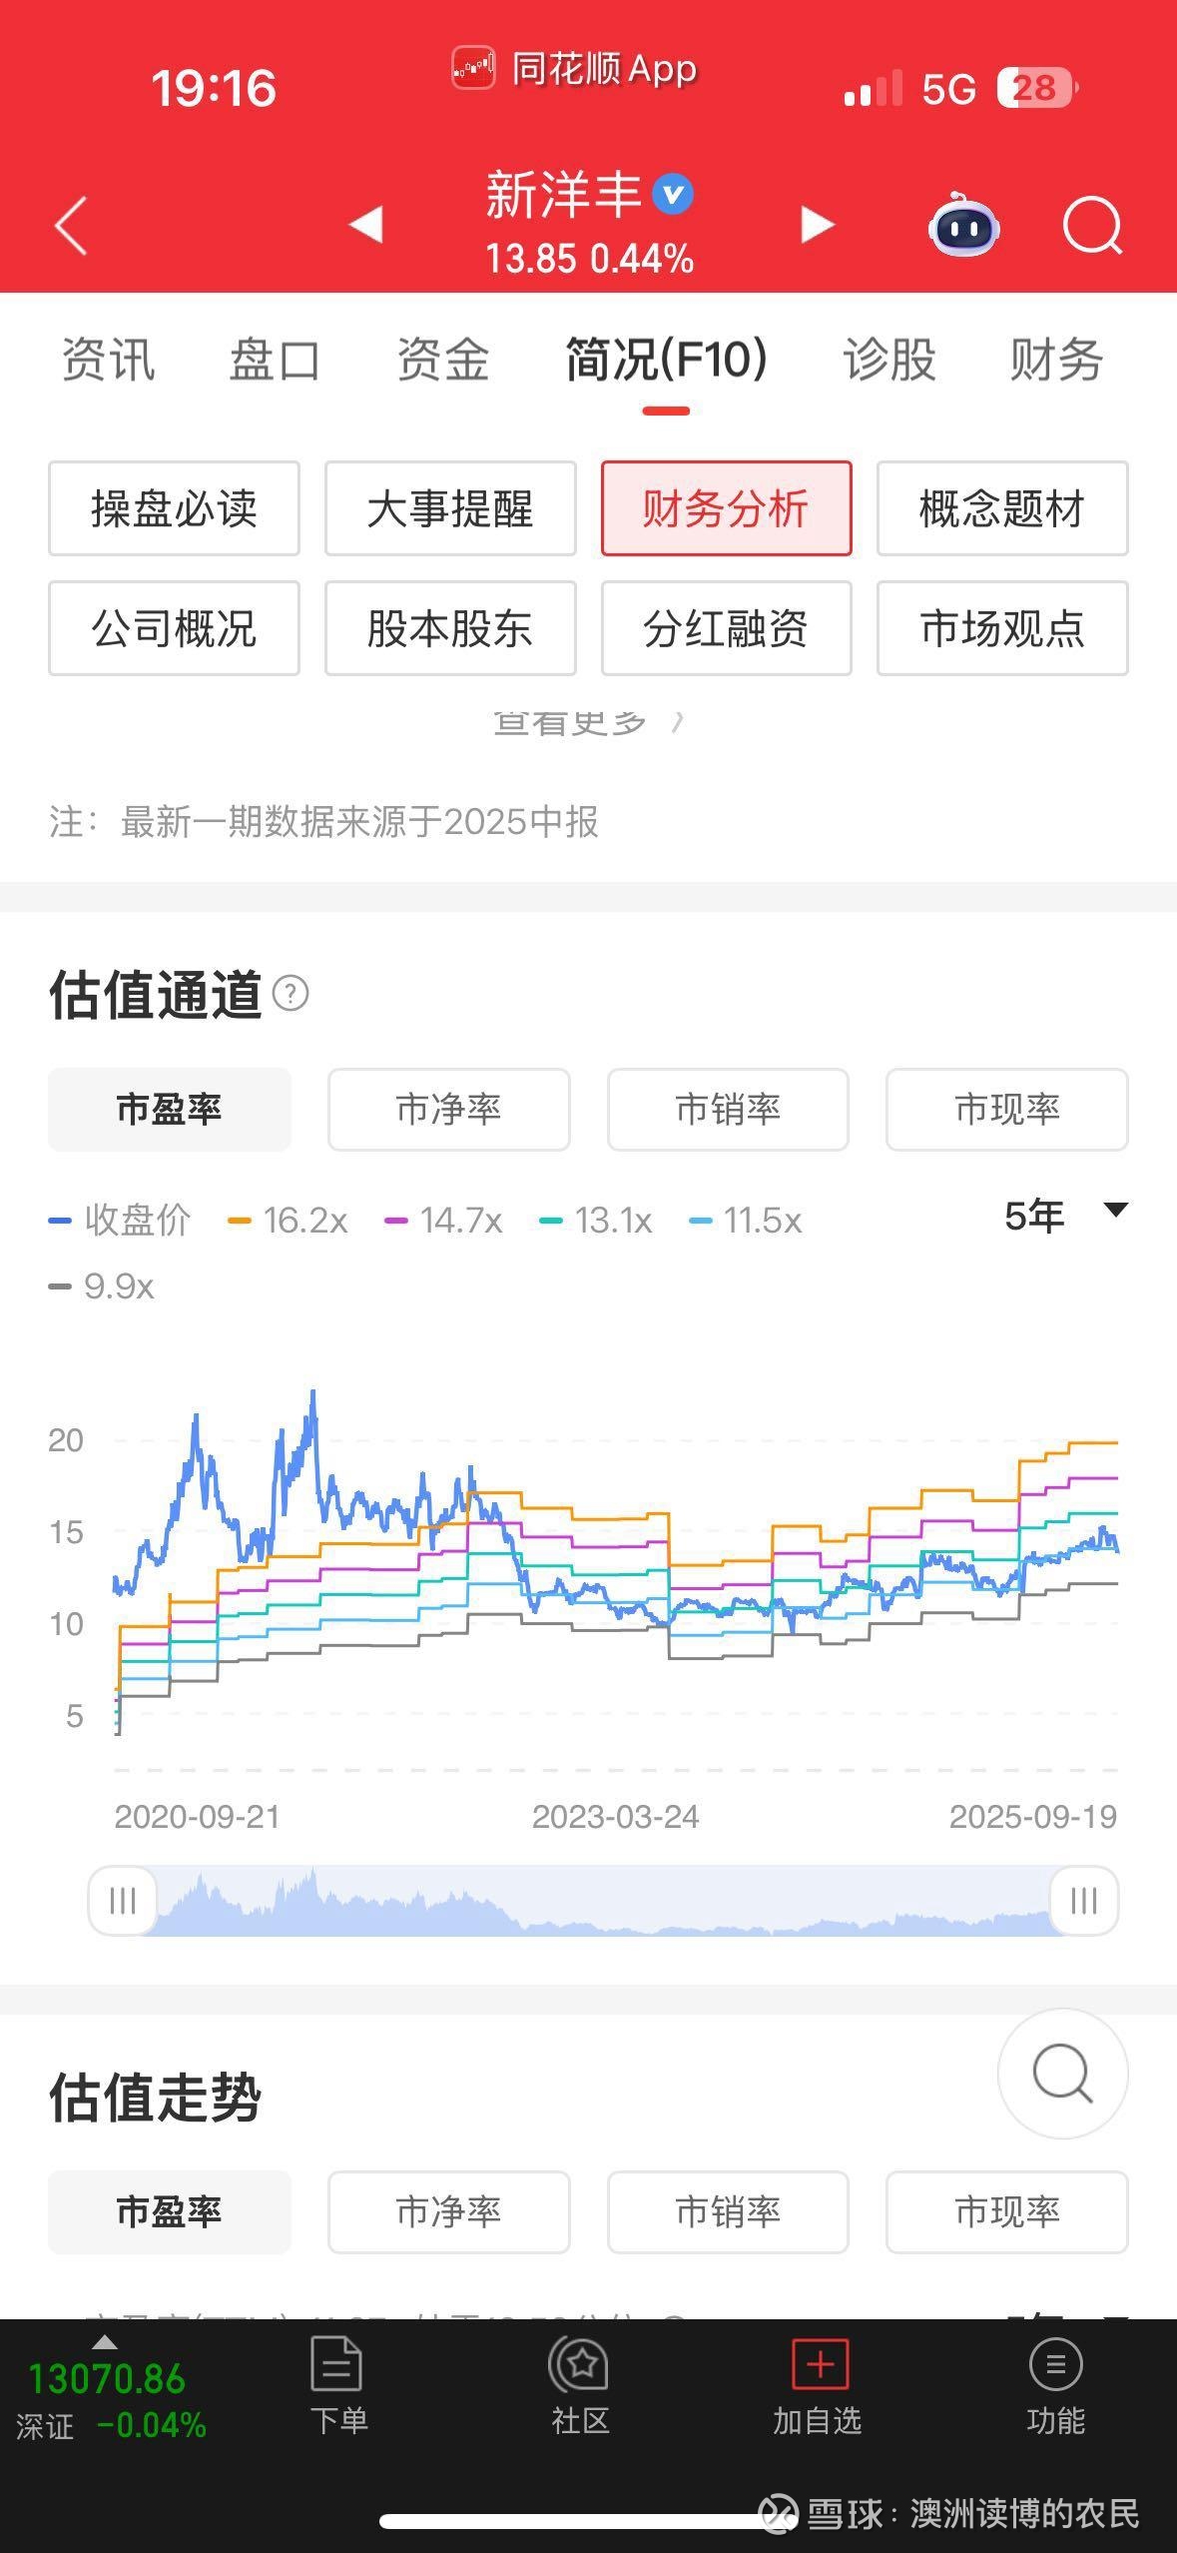This screenshot has height=2553, width=1177.
Task: Select 市销率 in 估值通道
Action: [x=728, y=1110]
